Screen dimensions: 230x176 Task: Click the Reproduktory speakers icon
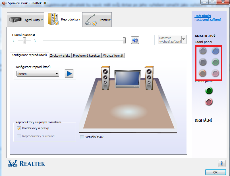click(53, 19)
